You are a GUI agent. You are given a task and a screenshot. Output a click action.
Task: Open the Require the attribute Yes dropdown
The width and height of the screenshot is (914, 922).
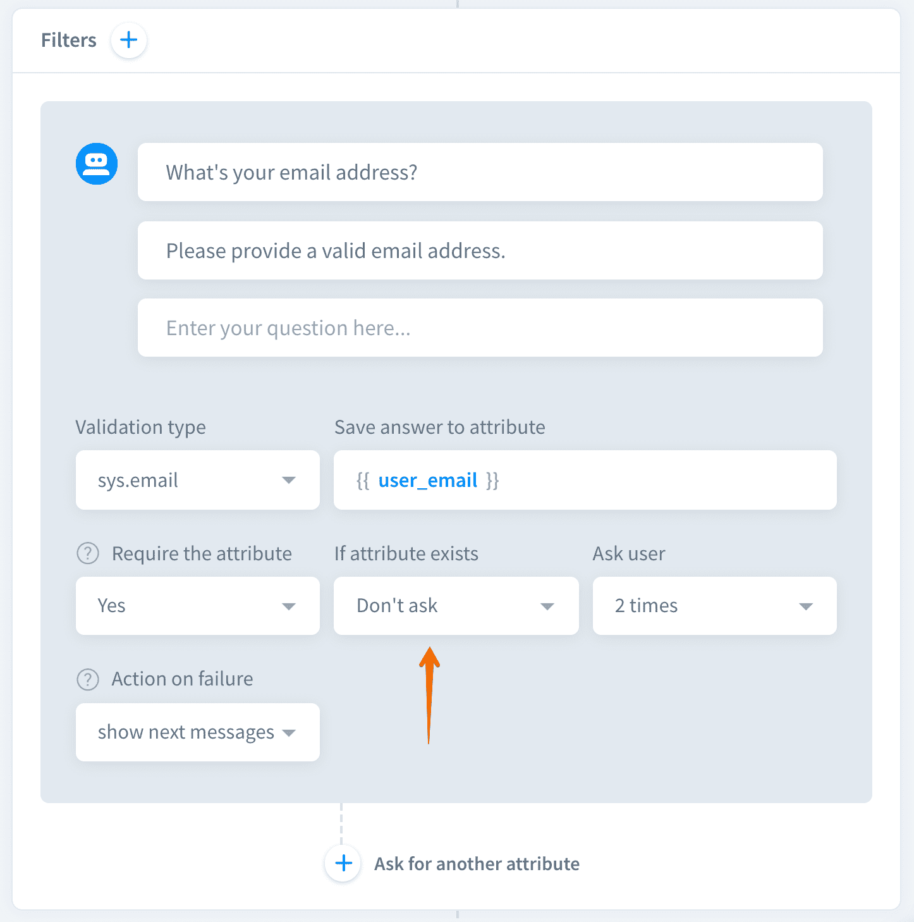tap(197, 606)
